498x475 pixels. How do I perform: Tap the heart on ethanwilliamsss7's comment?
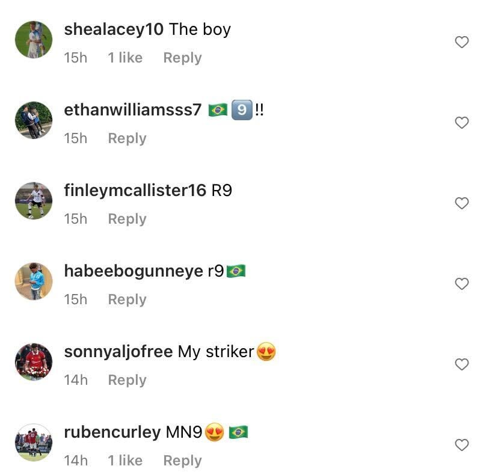(461, 123)
